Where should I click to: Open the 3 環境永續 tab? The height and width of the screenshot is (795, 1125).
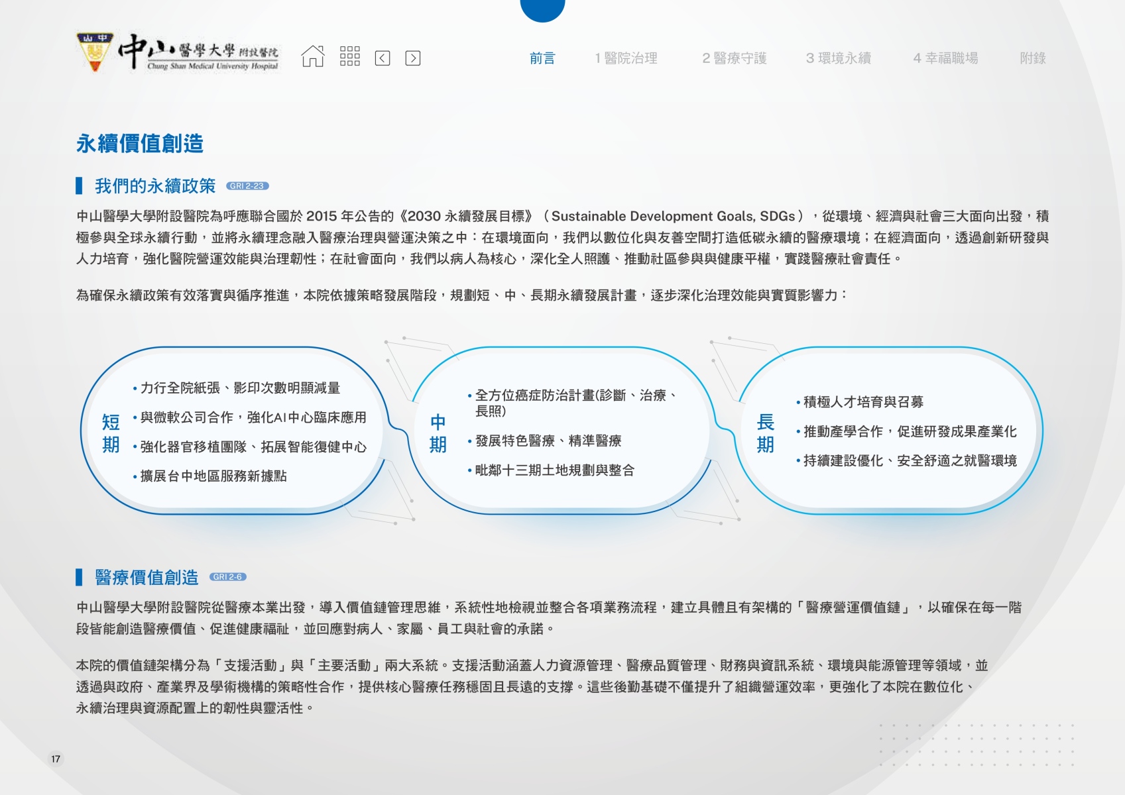click(838, 58)
